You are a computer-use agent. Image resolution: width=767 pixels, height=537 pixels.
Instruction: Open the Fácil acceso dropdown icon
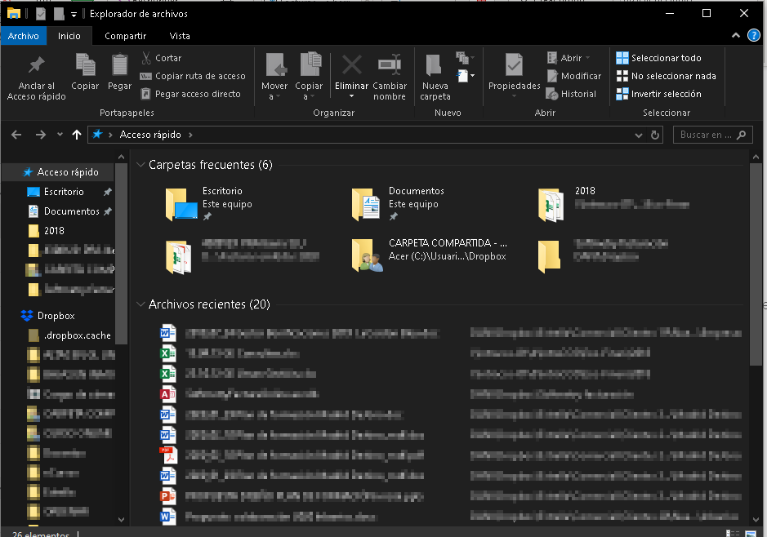(466, 58)
